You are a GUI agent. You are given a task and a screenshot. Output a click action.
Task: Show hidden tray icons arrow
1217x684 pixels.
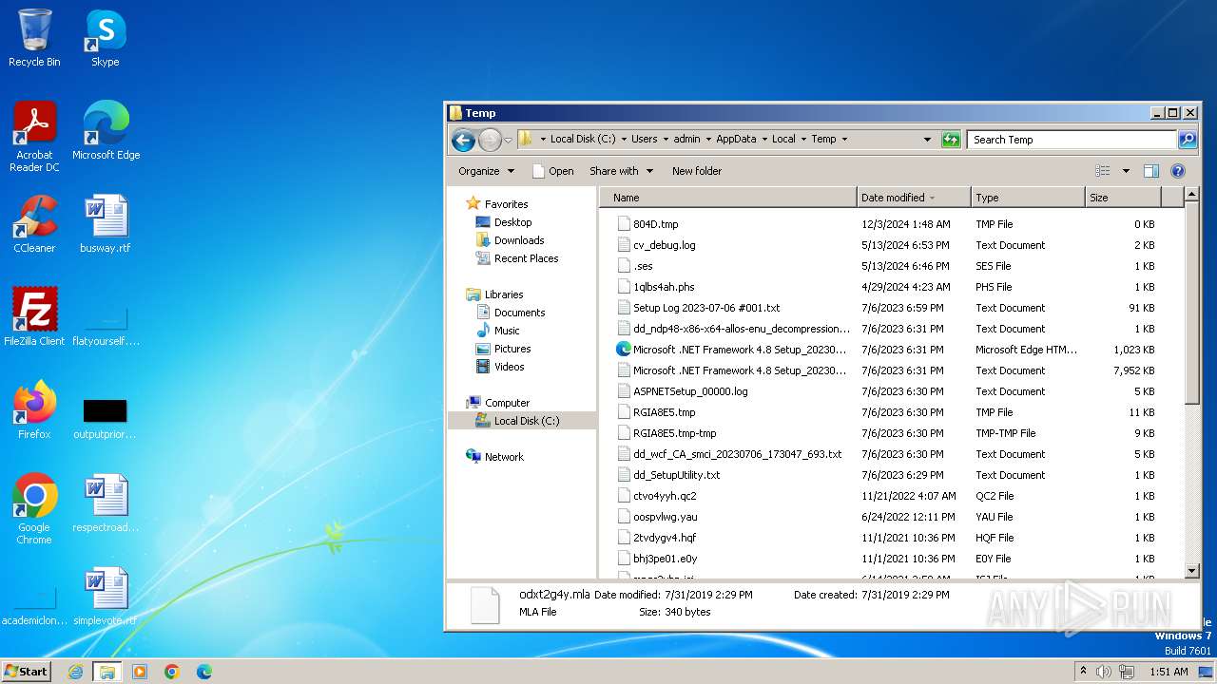click(x=1083, y=672)
